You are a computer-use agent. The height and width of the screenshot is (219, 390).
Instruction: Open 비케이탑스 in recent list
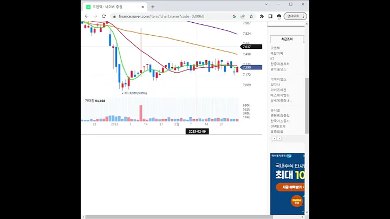tap(278, 79)
